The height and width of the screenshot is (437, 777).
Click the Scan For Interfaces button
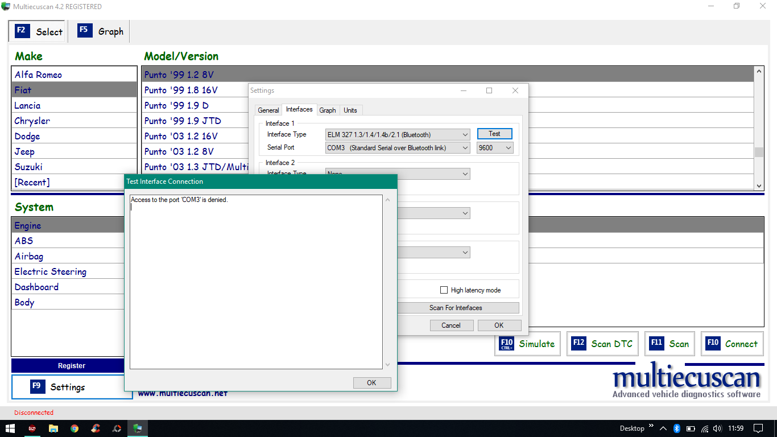point(456,308)
